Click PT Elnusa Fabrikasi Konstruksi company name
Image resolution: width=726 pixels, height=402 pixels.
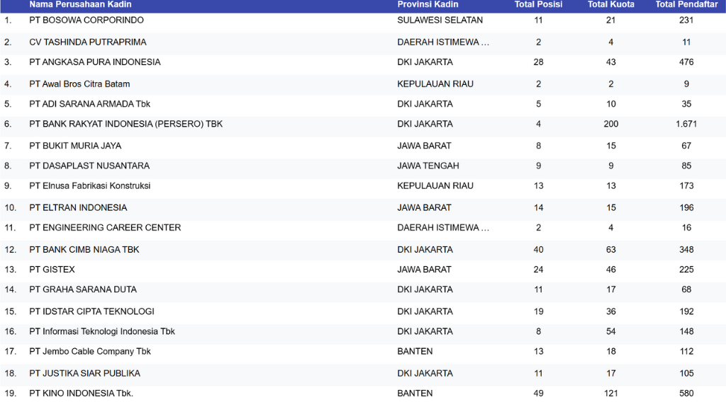[x=90, y=186]
